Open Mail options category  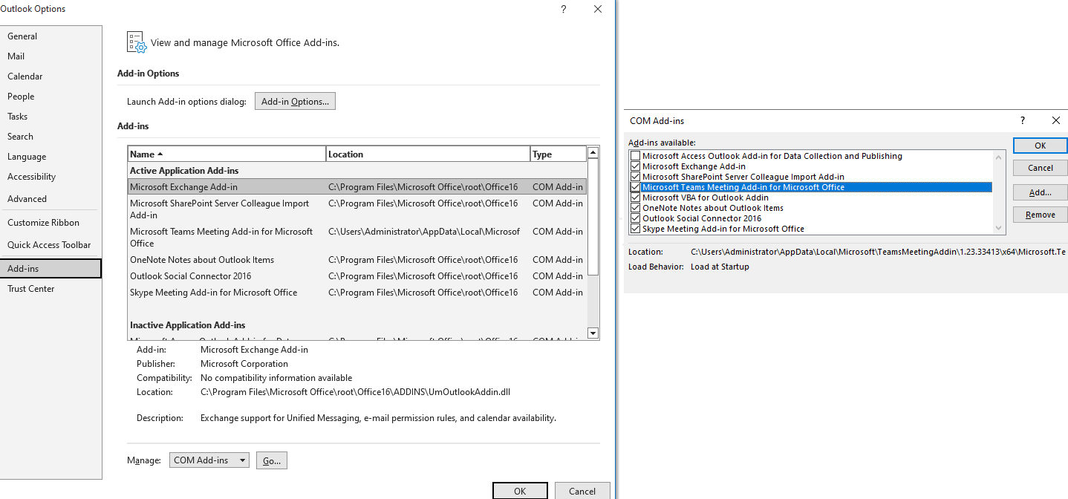pos(51,56)
